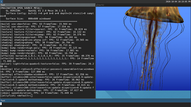Click the texture-filter=mipmap result line
The width and height of the screenshot is (191, 107).
coord(43,35)
